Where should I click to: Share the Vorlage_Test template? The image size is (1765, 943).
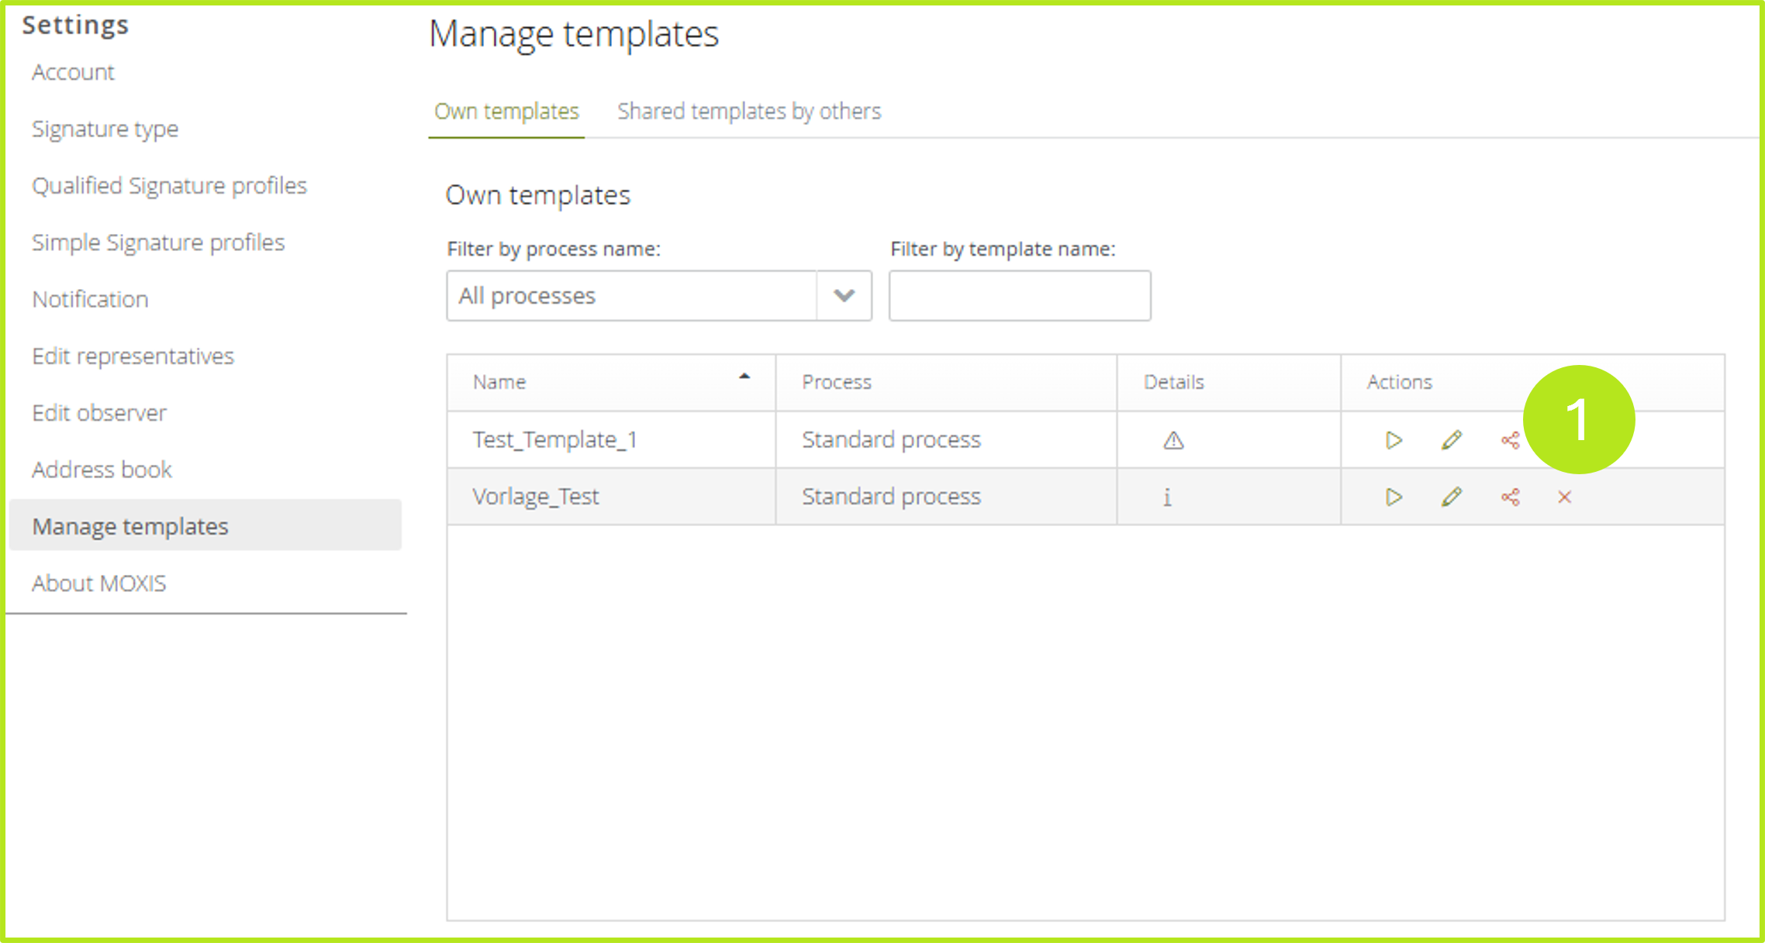tap(1510, 497)
